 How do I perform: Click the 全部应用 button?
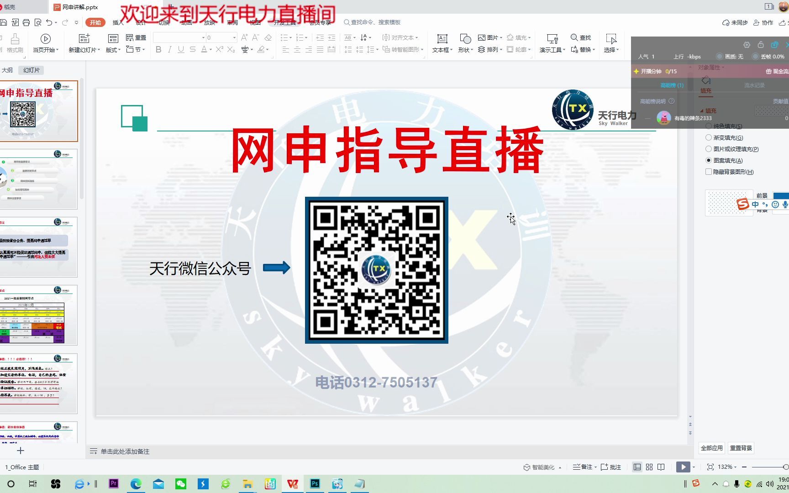(x=712, y=448)
